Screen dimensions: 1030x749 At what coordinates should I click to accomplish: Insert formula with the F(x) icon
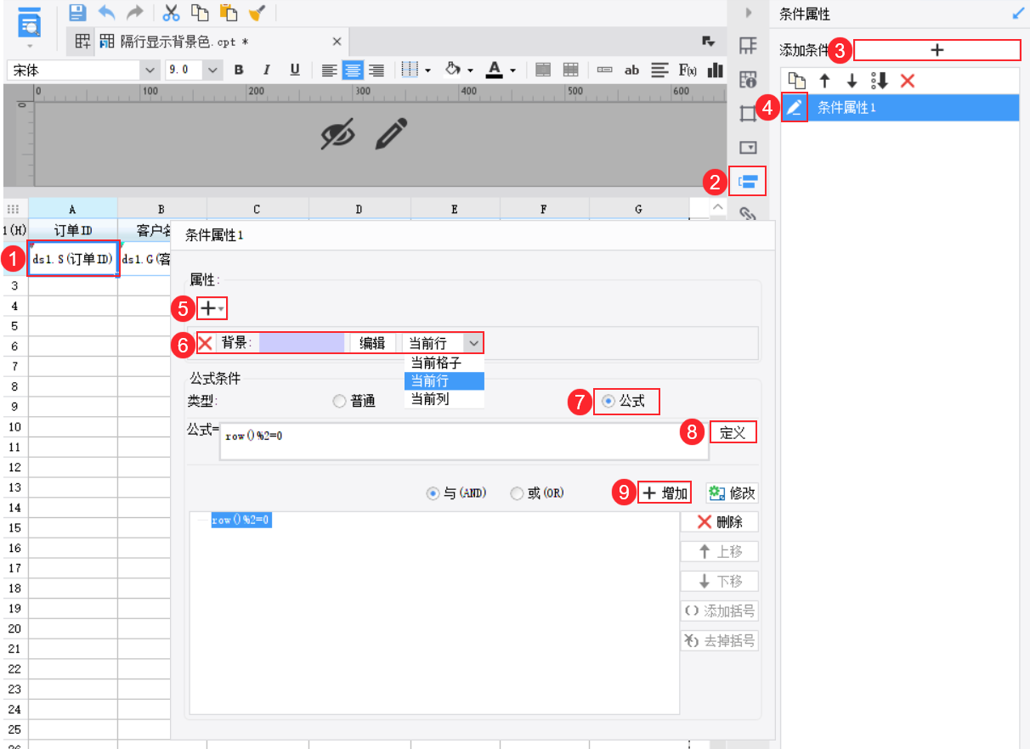tap(687, 70)
